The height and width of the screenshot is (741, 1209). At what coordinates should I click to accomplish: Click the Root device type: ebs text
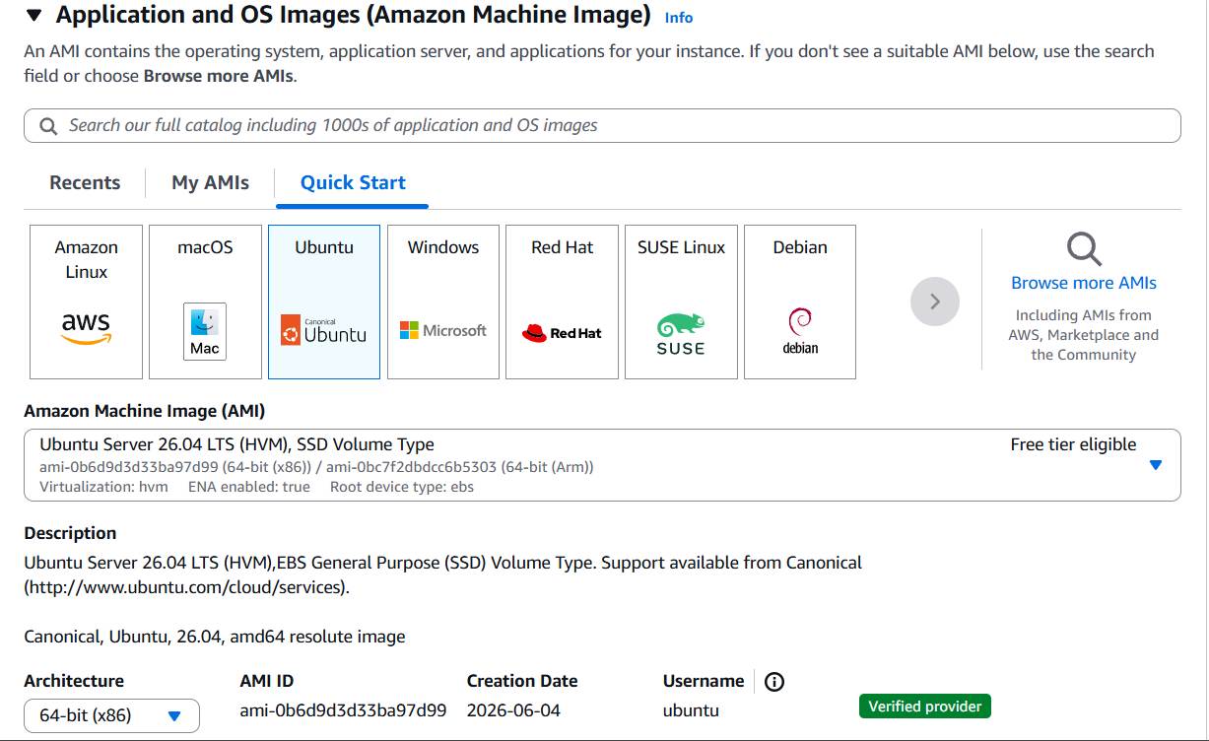click(402, 487)
